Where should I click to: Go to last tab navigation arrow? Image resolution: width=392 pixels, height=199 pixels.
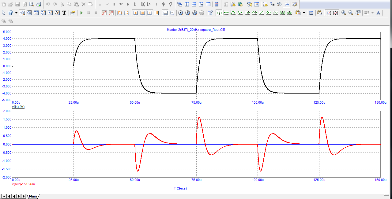(24, 196)
